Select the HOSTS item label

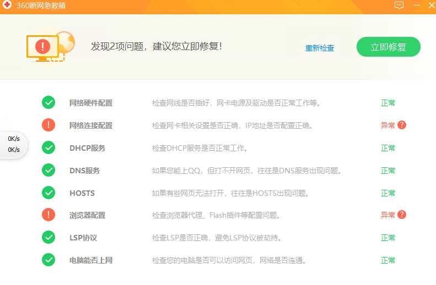[x=82, y=193]
